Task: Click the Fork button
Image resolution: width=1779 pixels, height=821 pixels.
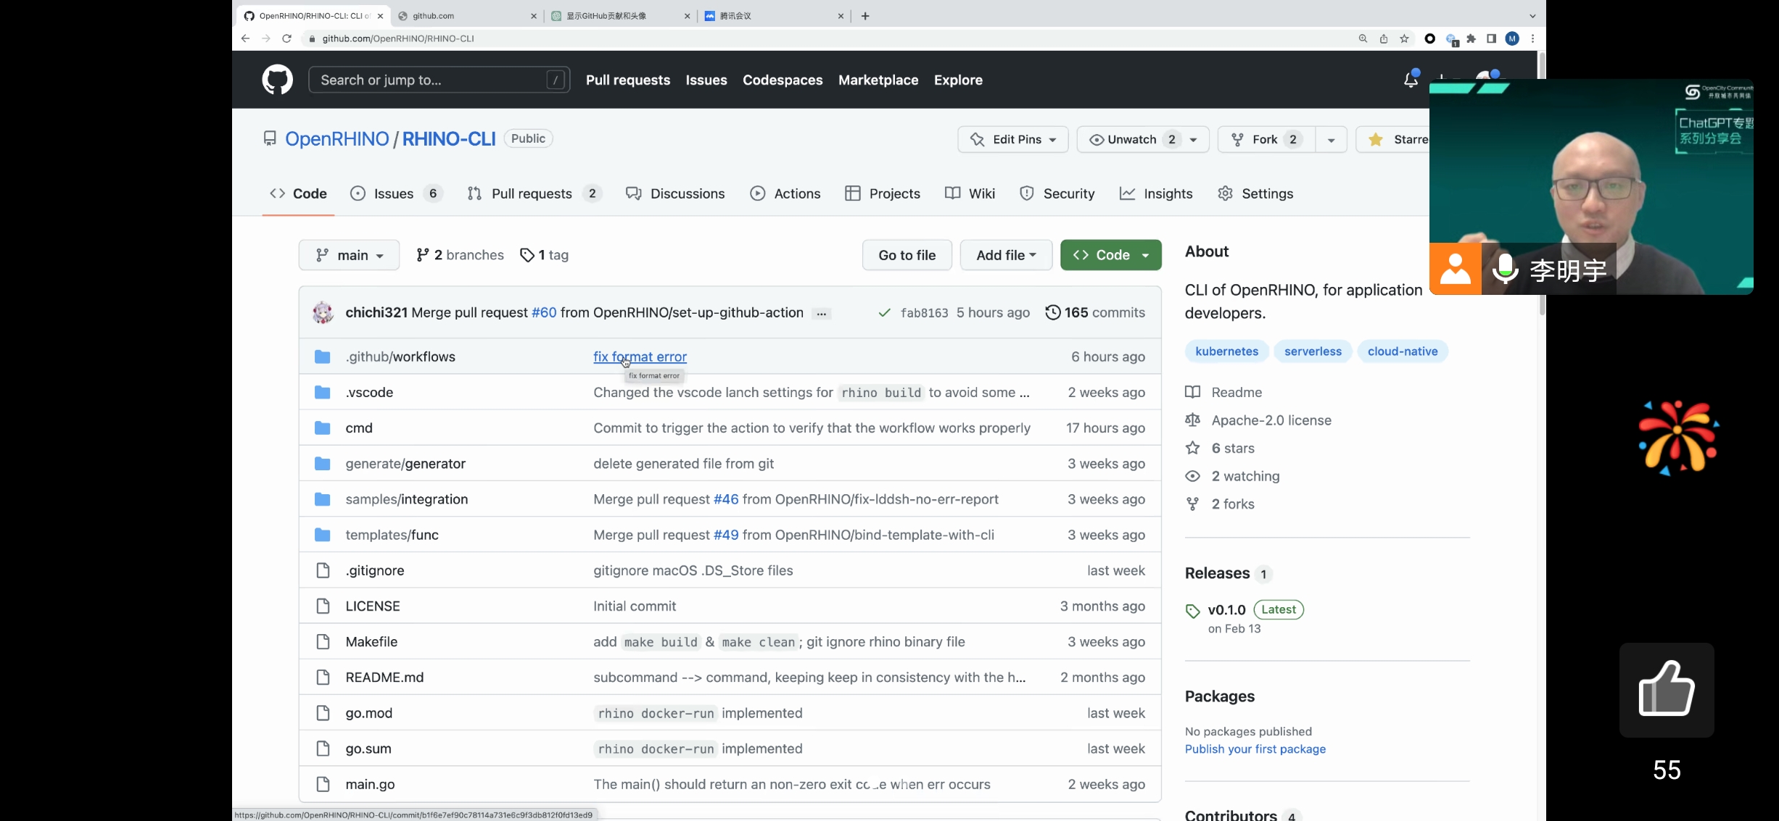Action: (x=1265, y=139)
